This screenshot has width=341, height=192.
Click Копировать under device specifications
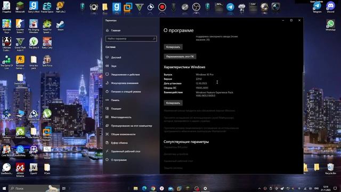pos(173,47)
